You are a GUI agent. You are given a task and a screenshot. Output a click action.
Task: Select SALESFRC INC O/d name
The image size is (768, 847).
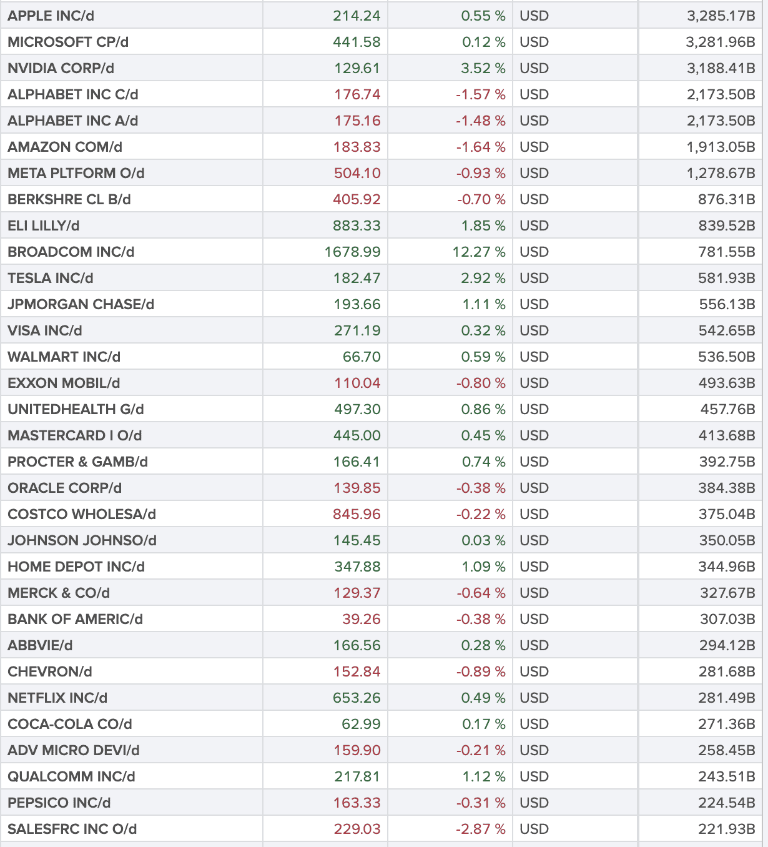[x=72, y=829]
